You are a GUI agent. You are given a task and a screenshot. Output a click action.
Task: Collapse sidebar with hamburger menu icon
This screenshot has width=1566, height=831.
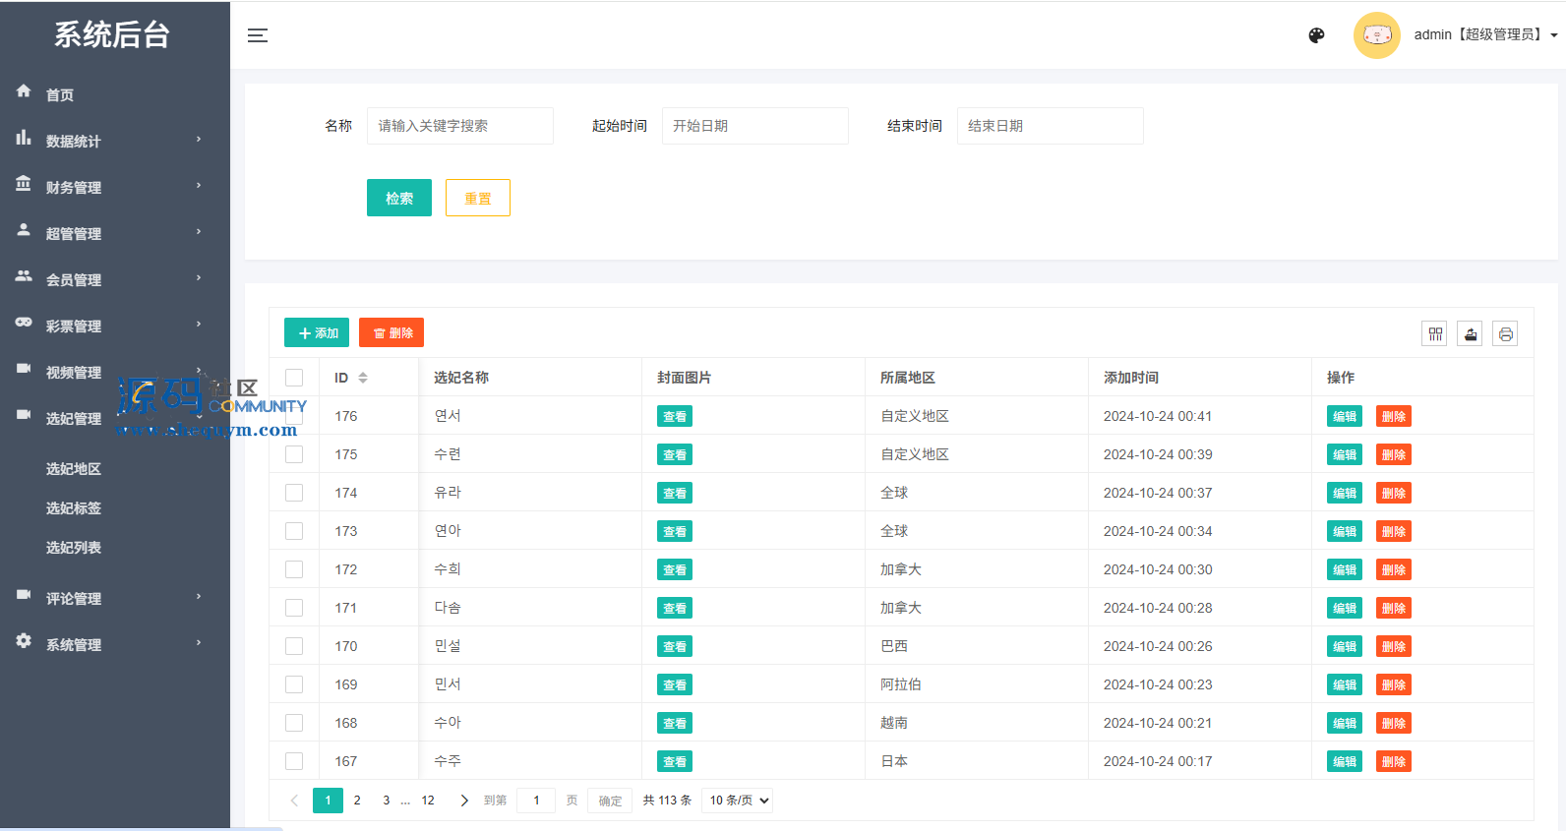pyautogui.click(x=258, y=35)
